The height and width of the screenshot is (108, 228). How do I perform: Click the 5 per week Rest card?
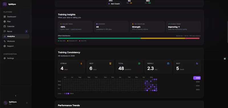(187, 67)
